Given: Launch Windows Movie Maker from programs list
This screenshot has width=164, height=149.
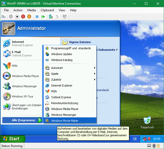Looking at the screenshot, I should tap(65, 121).
